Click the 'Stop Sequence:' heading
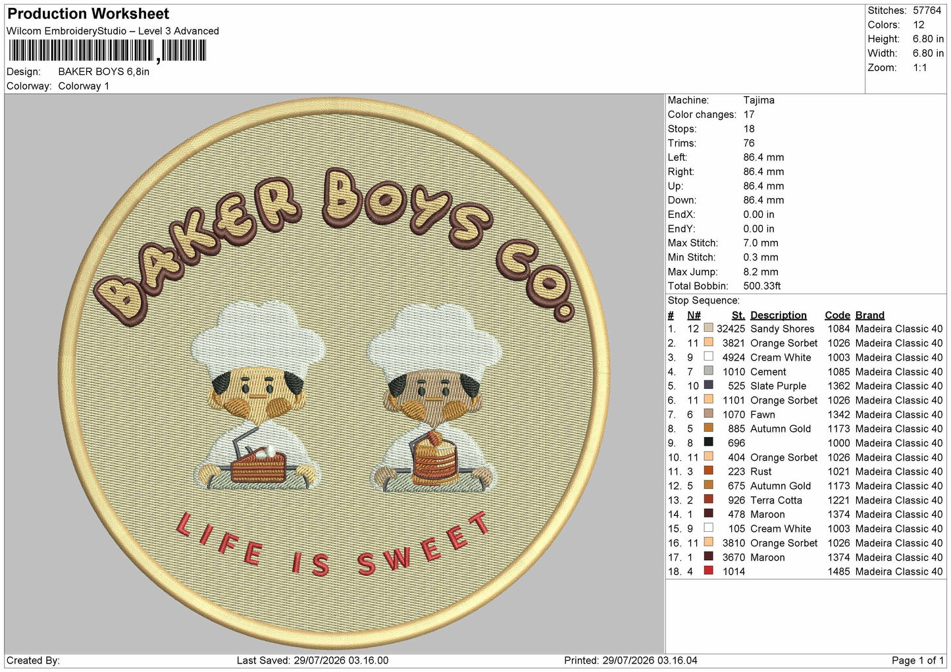The image size is (951, 672). point(704,301)
